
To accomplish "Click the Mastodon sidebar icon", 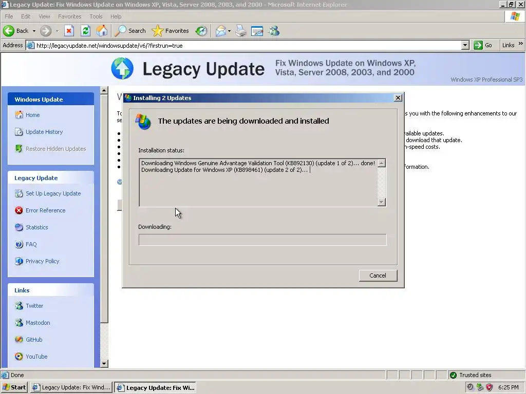I will (19, 323).
